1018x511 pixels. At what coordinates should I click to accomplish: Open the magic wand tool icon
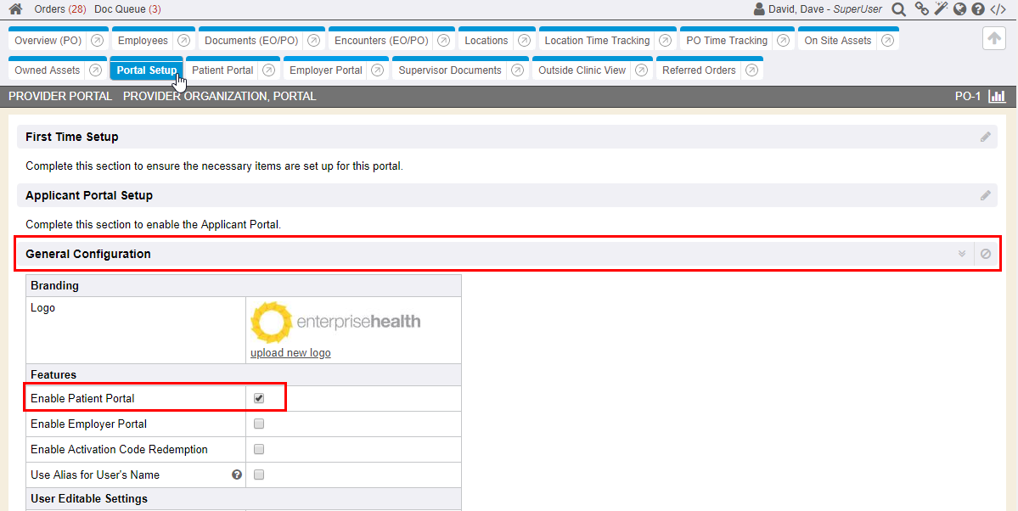[x=941, y=9]
